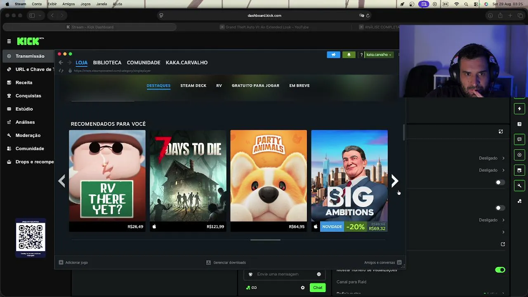Open the emoji picker in Kick chat
Screen dimensions: 528x297
click(319, 274)
